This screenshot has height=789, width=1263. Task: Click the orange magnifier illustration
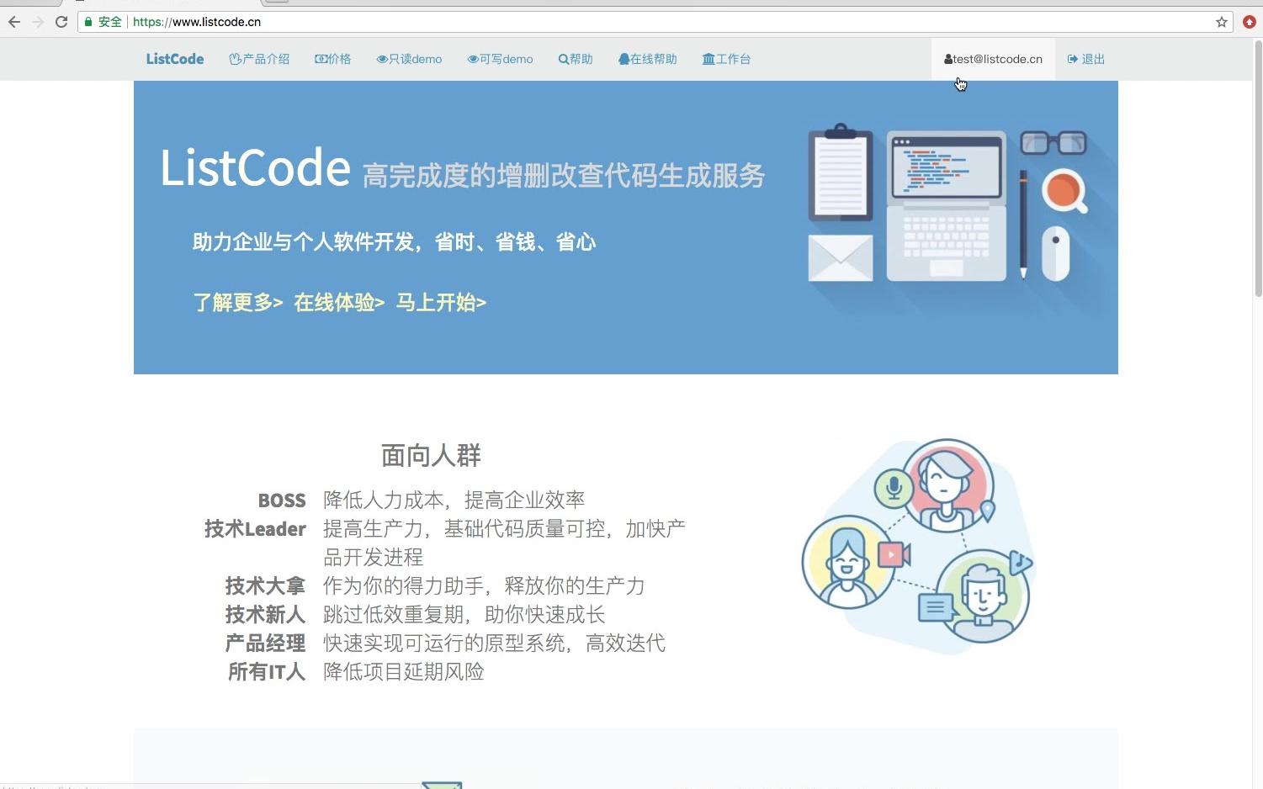coord(1064,191)
